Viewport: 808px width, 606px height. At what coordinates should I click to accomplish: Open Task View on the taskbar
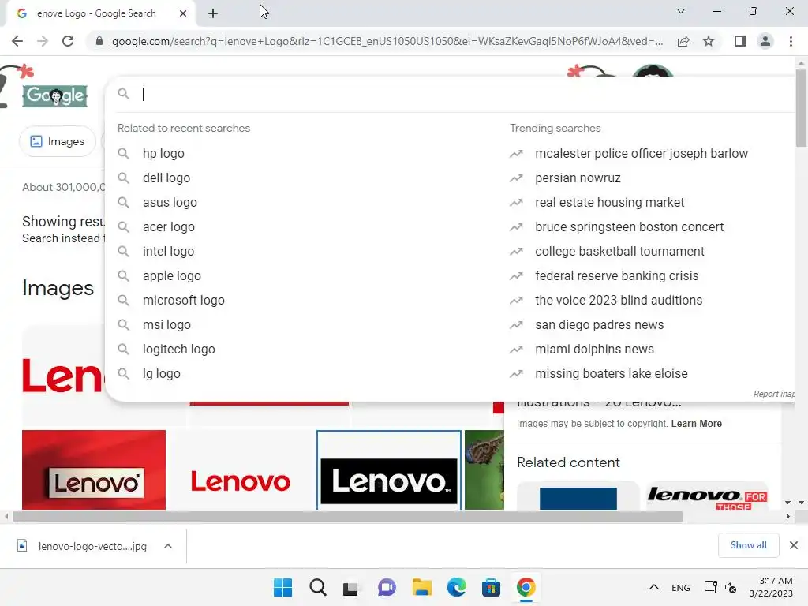[351, 588]
